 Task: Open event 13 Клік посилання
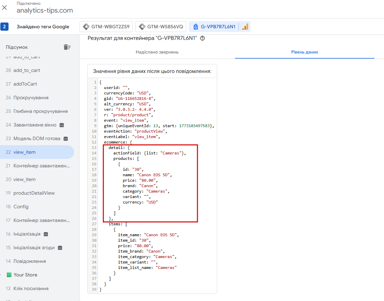pos(31,288)
